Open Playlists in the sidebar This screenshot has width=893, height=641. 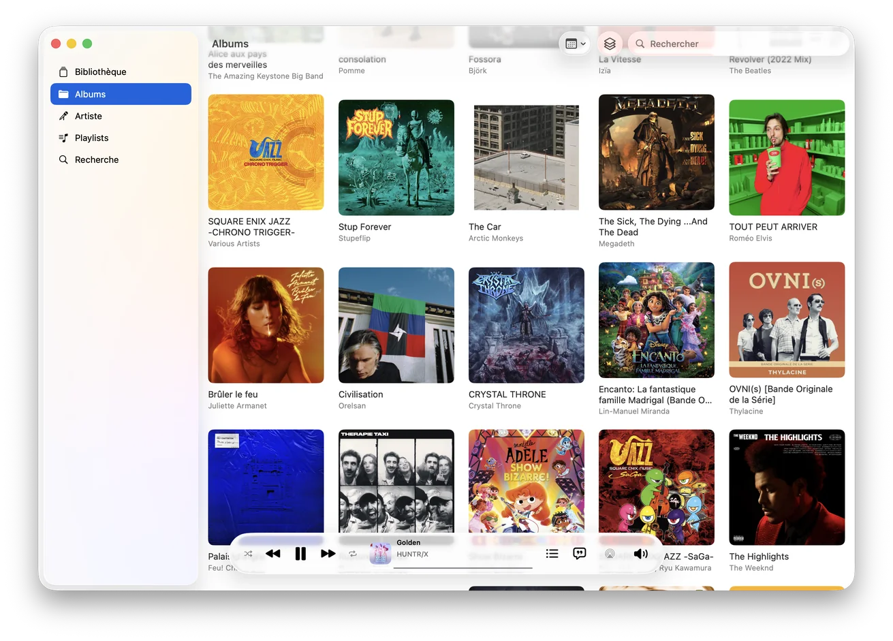pos(121,138)
